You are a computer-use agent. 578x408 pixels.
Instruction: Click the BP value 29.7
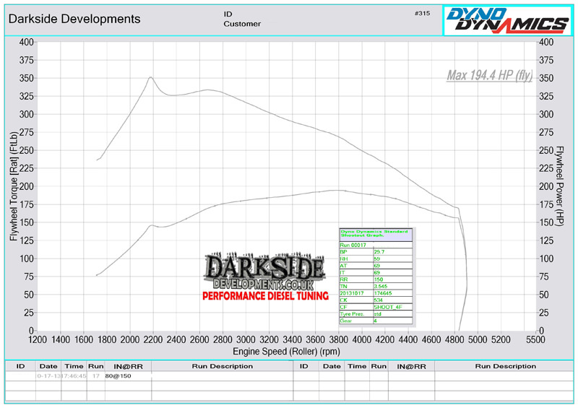379,252
